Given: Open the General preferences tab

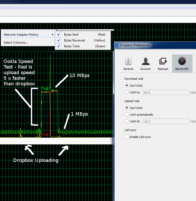Looking at the screenshot, I should pyautogui.click(x=128, y=64).
